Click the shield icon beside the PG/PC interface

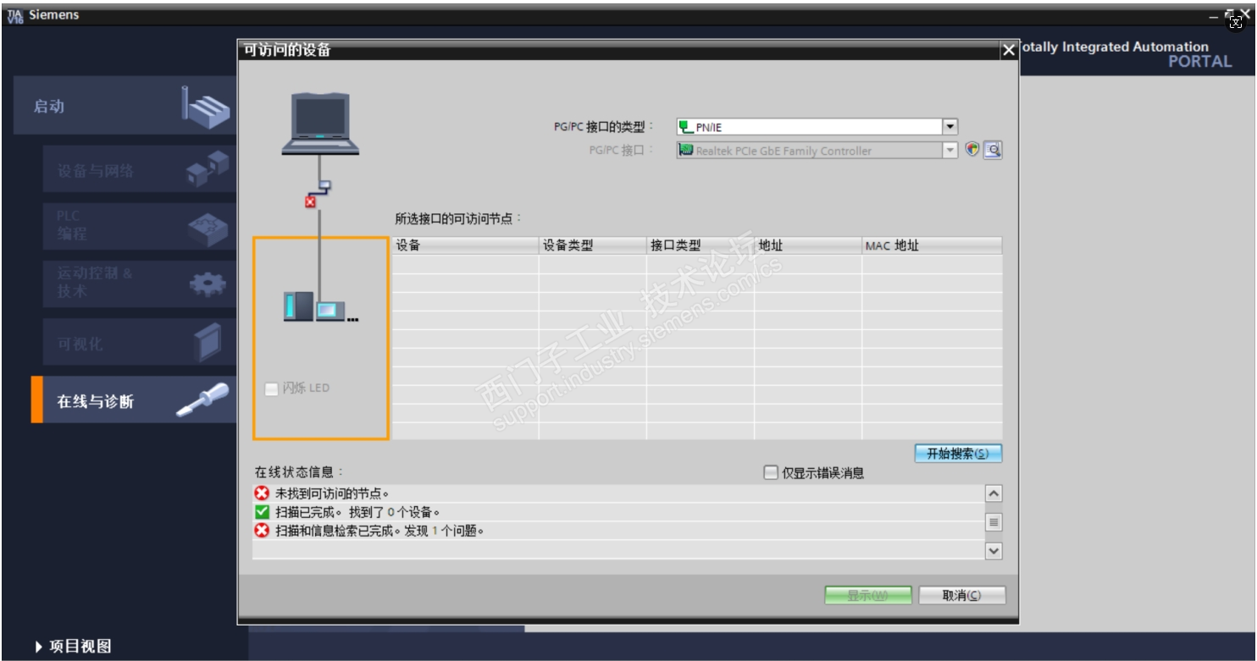(972, 151)
